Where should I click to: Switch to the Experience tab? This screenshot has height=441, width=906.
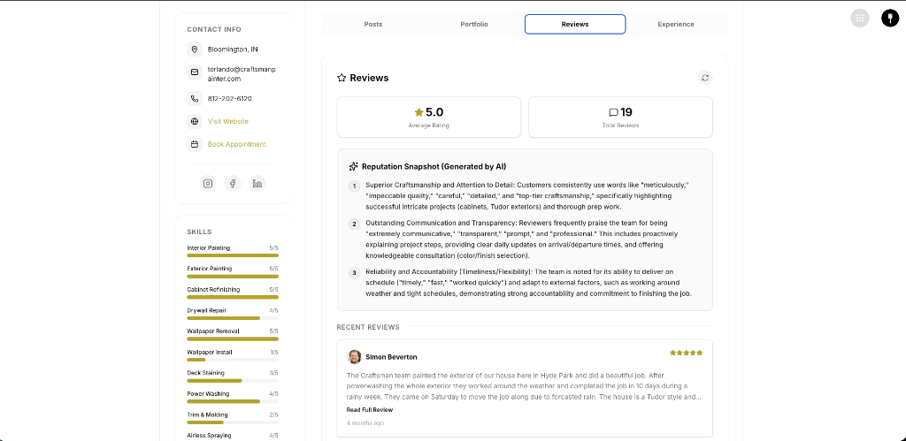pos(676,24)
